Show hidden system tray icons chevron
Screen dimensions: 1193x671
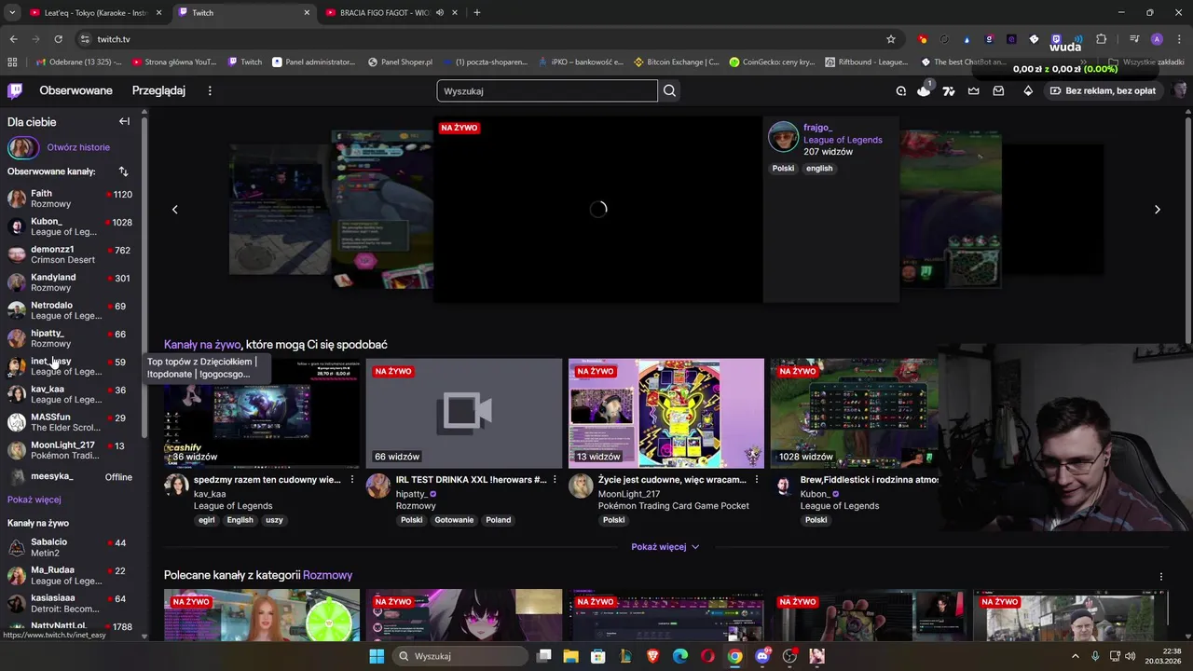[x=1075, y=656]
